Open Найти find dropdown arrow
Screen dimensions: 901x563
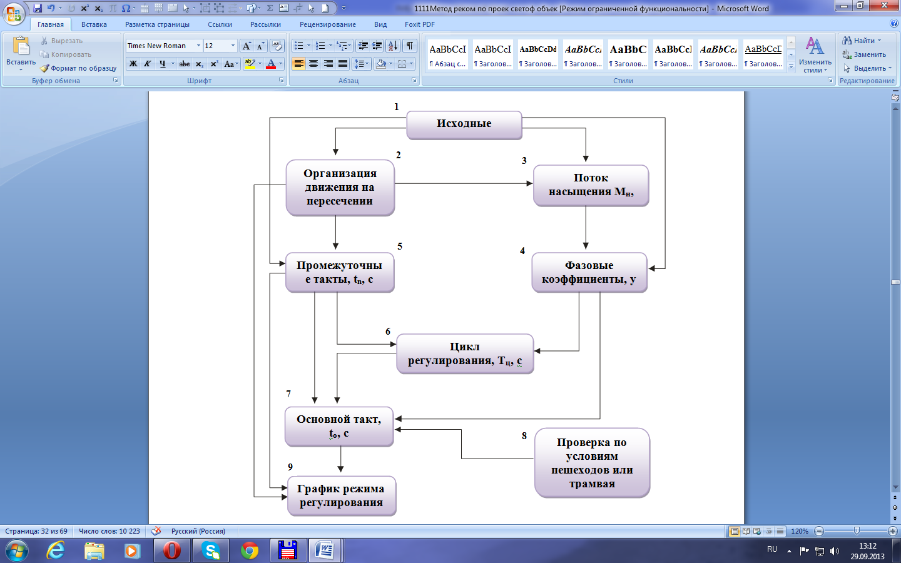(x=879, y=41)
